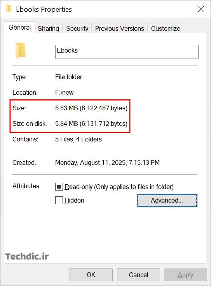Screen dimensions: 211x286
Task: Click the location value 'F:\new'
Action: [65, 92]
